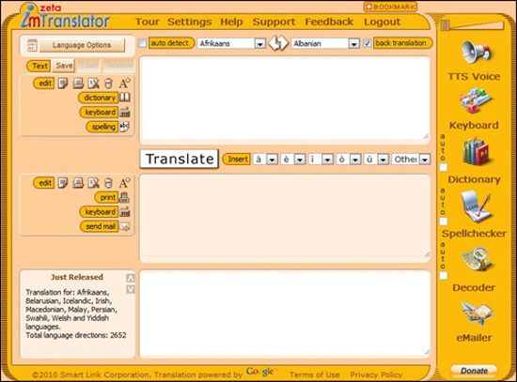Click the source edit button
This screenshot has width=517, height=382.
click(44, 84)
